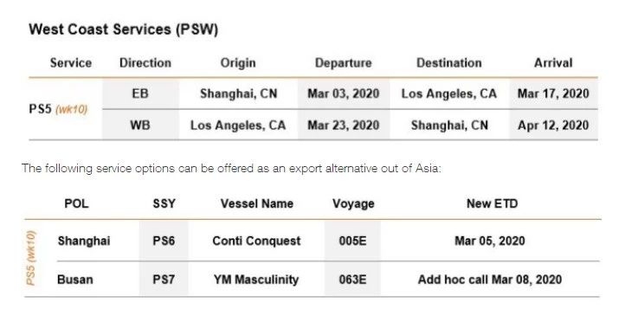Select the Service column header
Image resolution: width=638 pixels, height=322 pixels.
coord(71,63)
